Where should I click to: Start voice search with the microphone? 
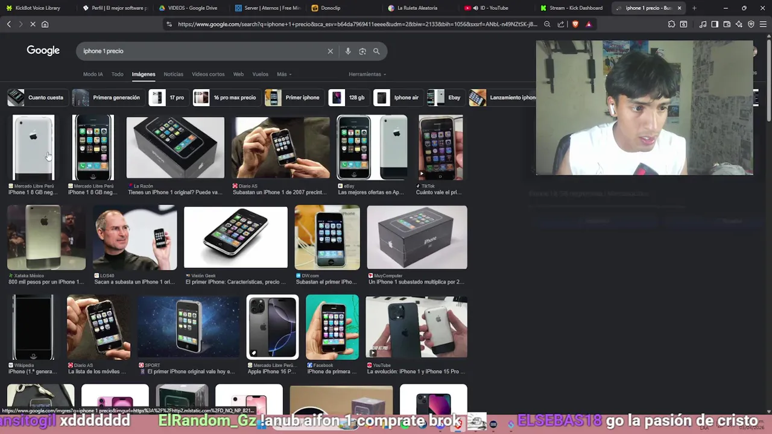click(x=348, y=51)
